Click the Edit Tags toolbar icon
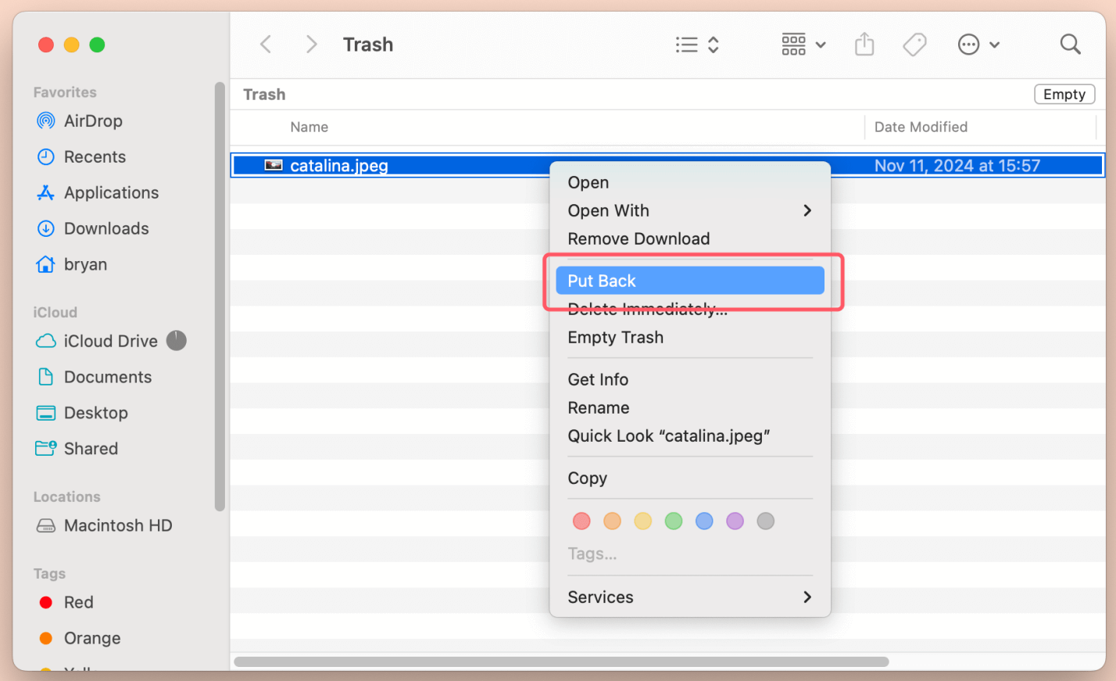The height and width of the screenshot is (681, 1116). tap(914, 45)
